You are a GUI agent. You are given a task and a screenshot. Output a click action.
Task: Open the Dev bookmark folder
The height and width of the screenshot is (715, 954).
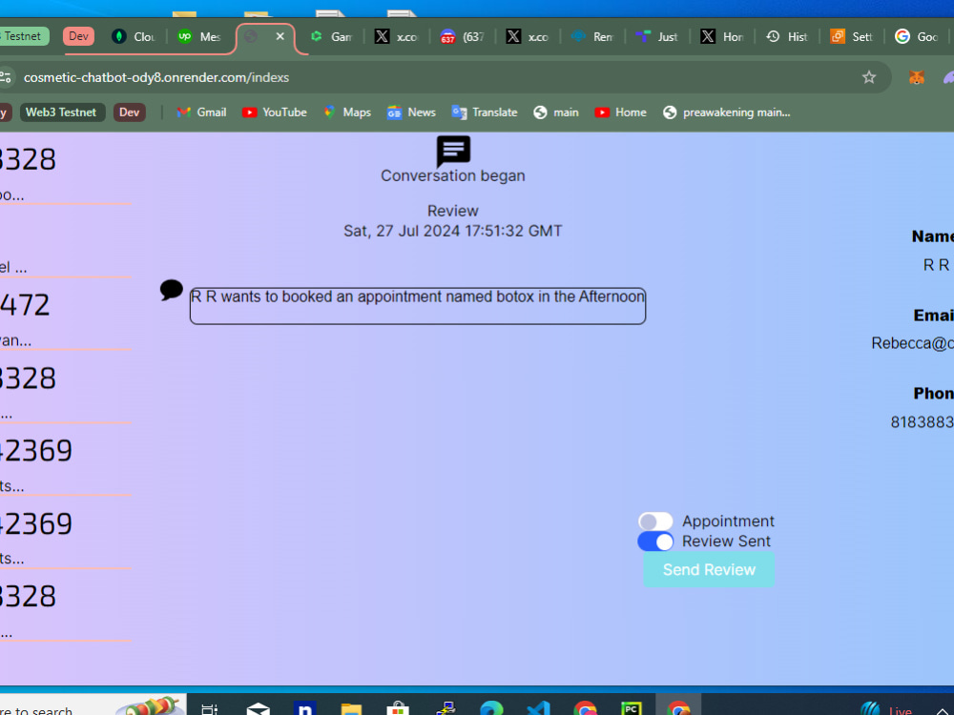[x=129, y=112]
